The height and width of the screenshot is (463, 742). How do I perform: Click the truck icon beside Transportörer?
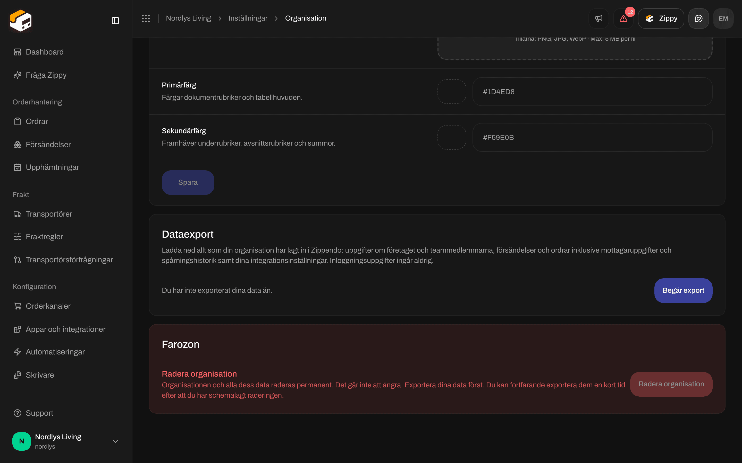point(18,214)
